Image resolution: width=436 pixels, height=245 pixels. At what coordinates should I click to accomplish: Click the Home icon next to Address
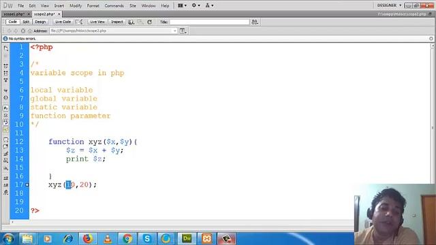pyautogui.click(x=30, y=31)
